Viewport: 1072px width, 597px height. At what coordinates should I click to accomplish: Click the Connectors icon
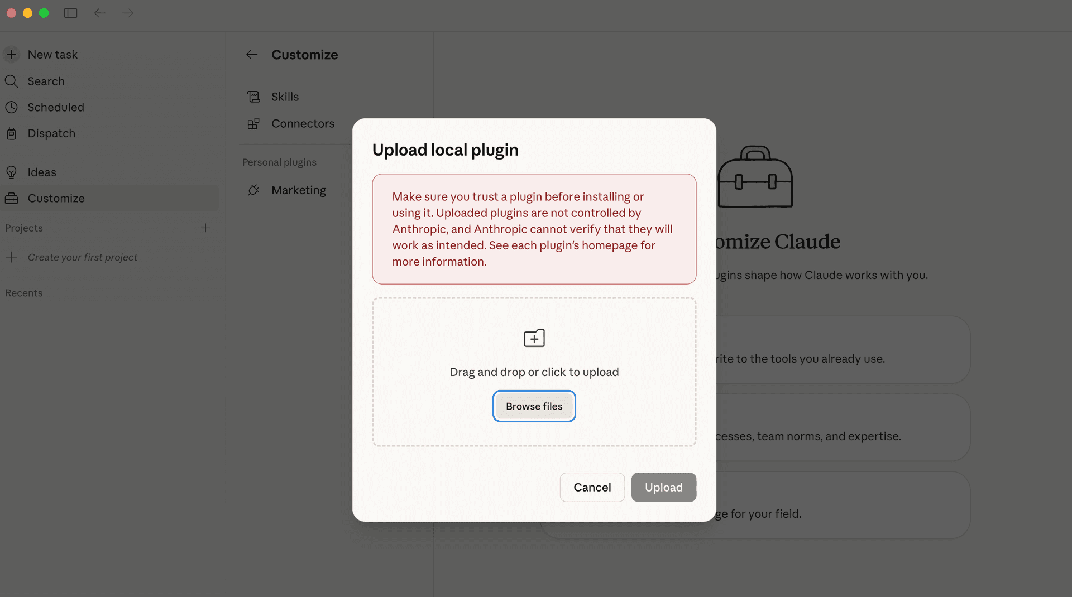tap(253, 123)
